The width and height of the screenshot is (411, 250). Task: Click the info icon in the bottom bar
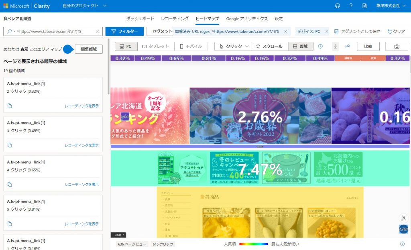click(402, 244)
